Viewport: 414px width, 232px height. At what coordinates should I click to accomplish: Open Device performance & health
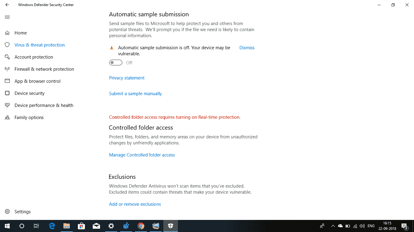pyautogui.click(x=44, y=105)
